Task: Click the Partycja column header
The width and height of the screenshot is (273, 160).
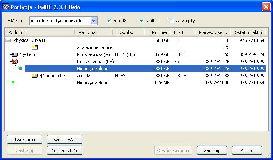Action: click(x=94, y=32)
